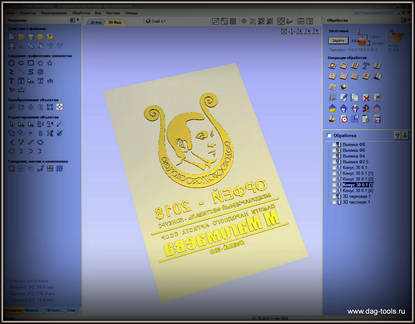The image size is (415, 324).
Task: Check the Выемка Ф4 toolpath checkbox
Action: pyautogui.click(x=334, y=156)
